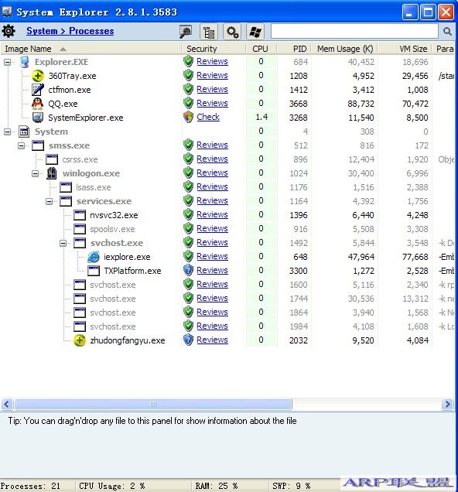The height and width of the screenshot is (492, 458).
Task: Click the green shield for QQ.exe
Action: [188, 103]
